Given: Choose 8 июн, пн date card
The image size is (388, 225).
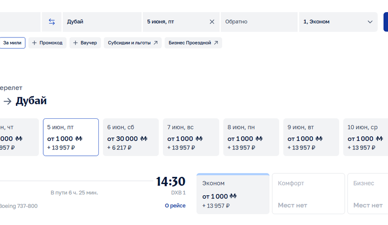Looking at the screenshot, I should tap(251, 137).
